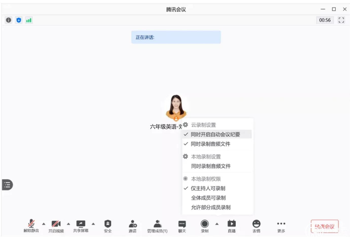Screen dimensions: 350x243
Task: Select 允许部分成员录制 permission
Action: coord(217,207)
